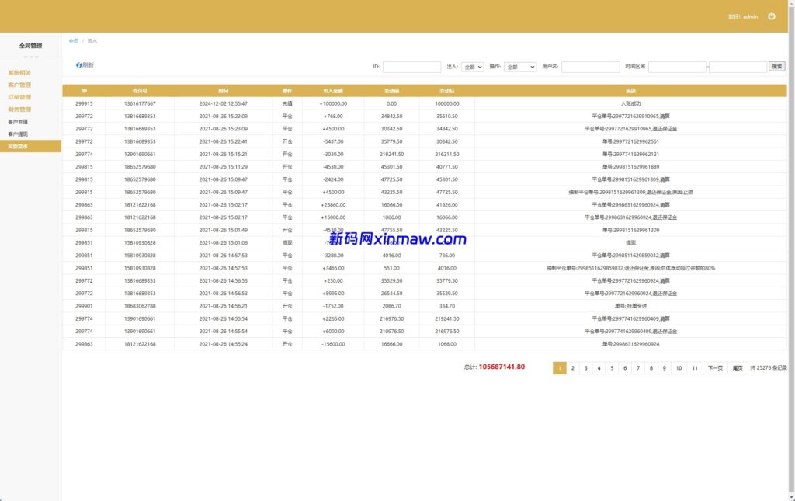Viewport: 795px width, 501px height.
Task: Go to page 2 in pagination
Action: [x=573, y=368]
